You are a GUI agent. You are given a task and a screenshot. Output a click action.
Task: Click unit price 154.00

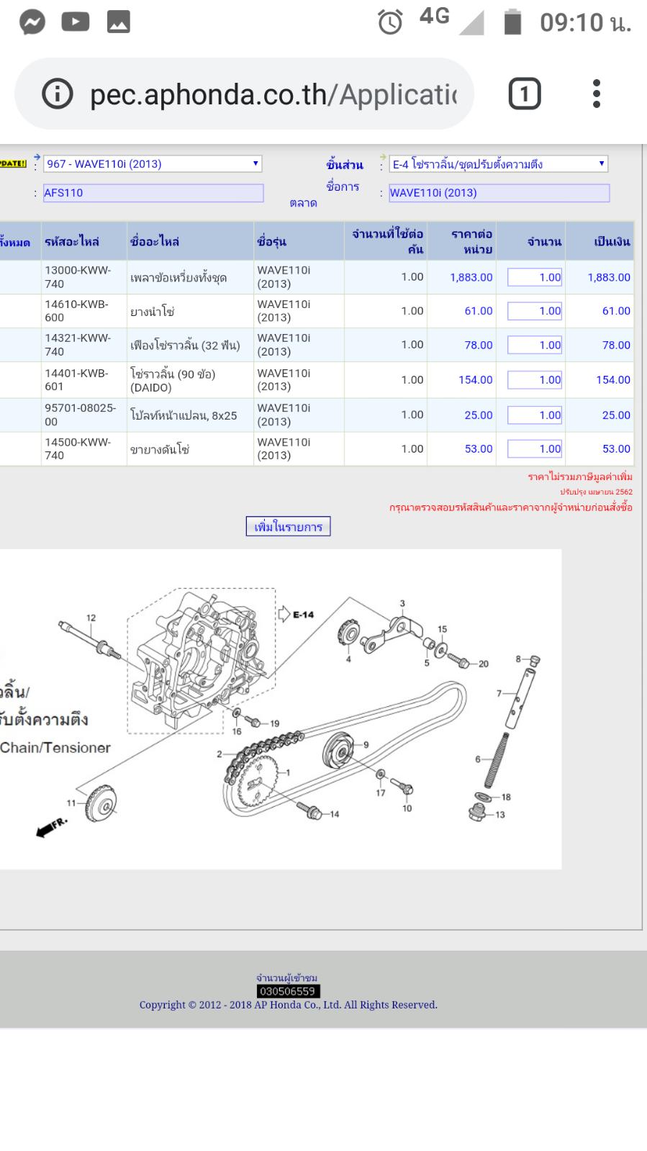(476, 379)
